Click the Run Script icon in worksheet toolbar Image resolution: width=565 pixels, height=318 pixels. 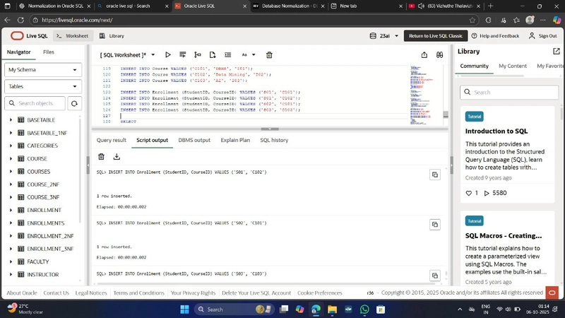183,54
